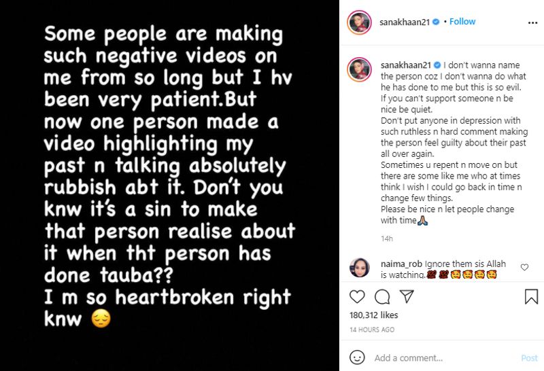Image resolution: width=544 pixels, height=371 pixels.
Task: Click the 14 HOURS AGO timestamp
Action: [372, 330]
